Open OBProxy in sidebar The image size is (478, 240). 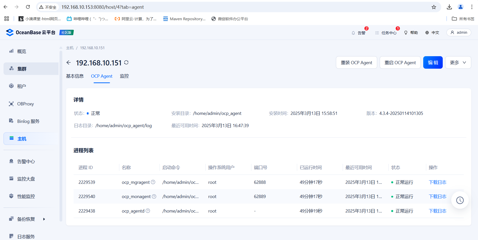[x=31, y=104]
